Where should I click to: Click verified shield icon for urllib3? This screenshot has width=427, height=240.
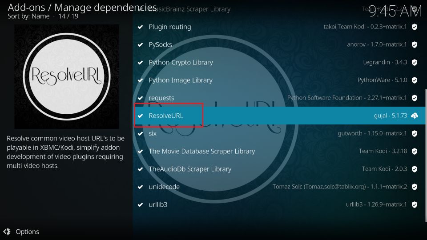coord(414,204)
